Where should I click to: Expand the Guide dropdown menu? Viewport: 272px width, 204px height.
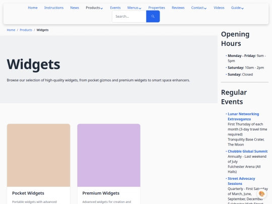(237, 8)
